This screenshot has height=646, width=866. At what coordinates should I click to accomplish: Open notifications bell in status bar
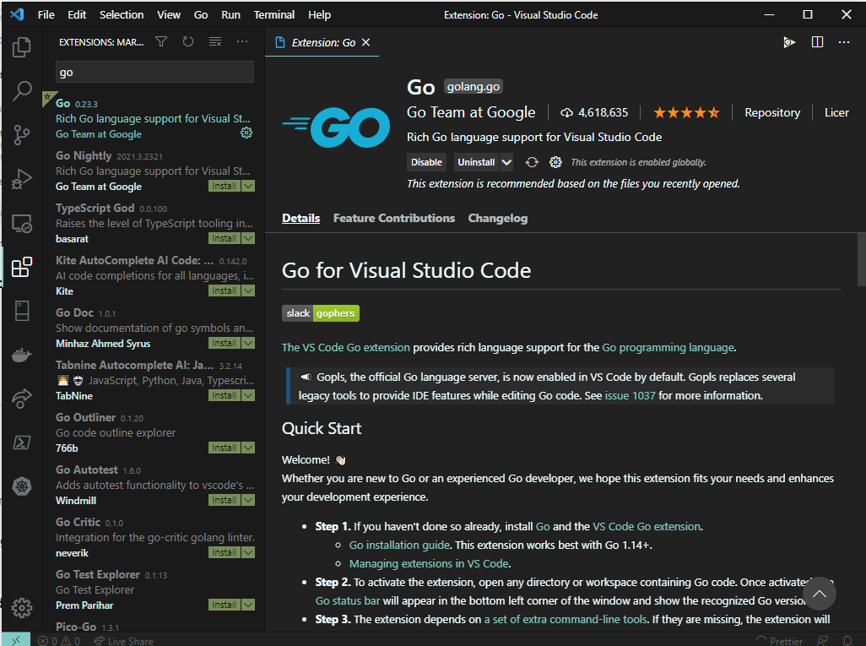tap(847, 640)
